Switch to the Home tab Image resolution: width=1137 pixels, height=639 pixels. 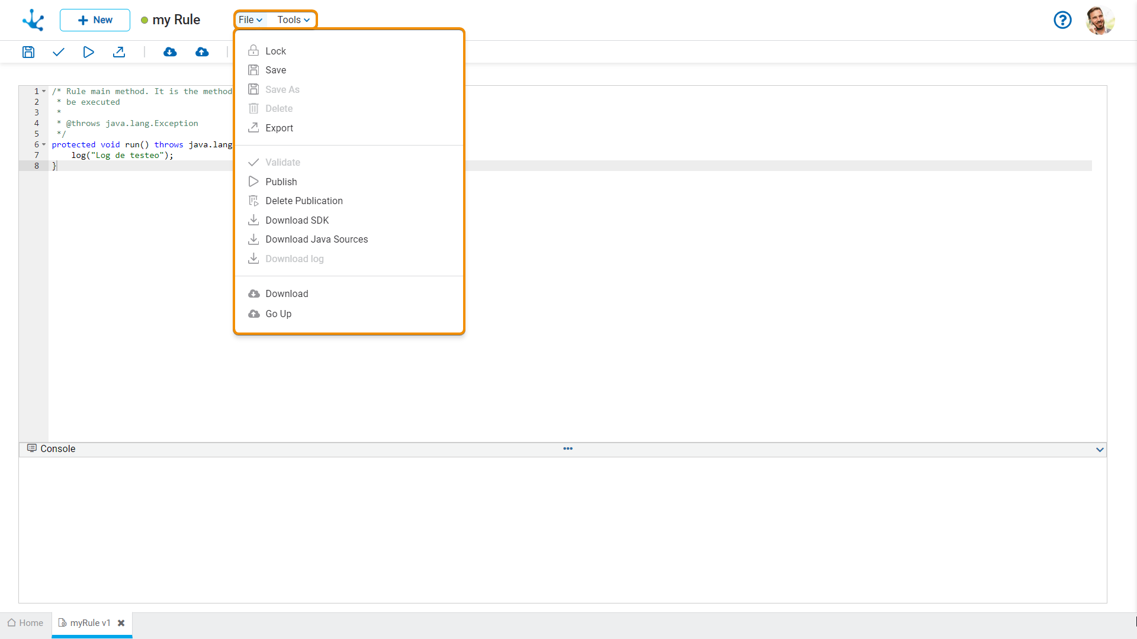(x=25, y=623)
